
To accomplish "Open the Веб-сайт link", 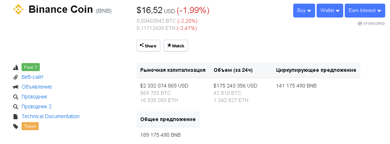I will click(32, 77).
